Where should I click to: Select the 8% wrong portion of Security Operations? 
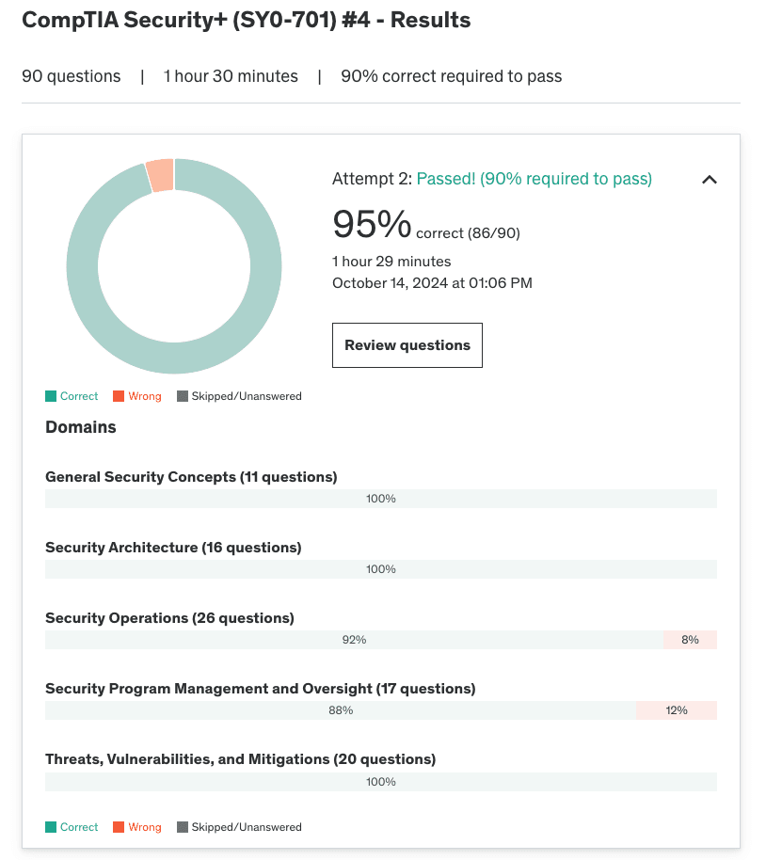[x=690, y=640]
